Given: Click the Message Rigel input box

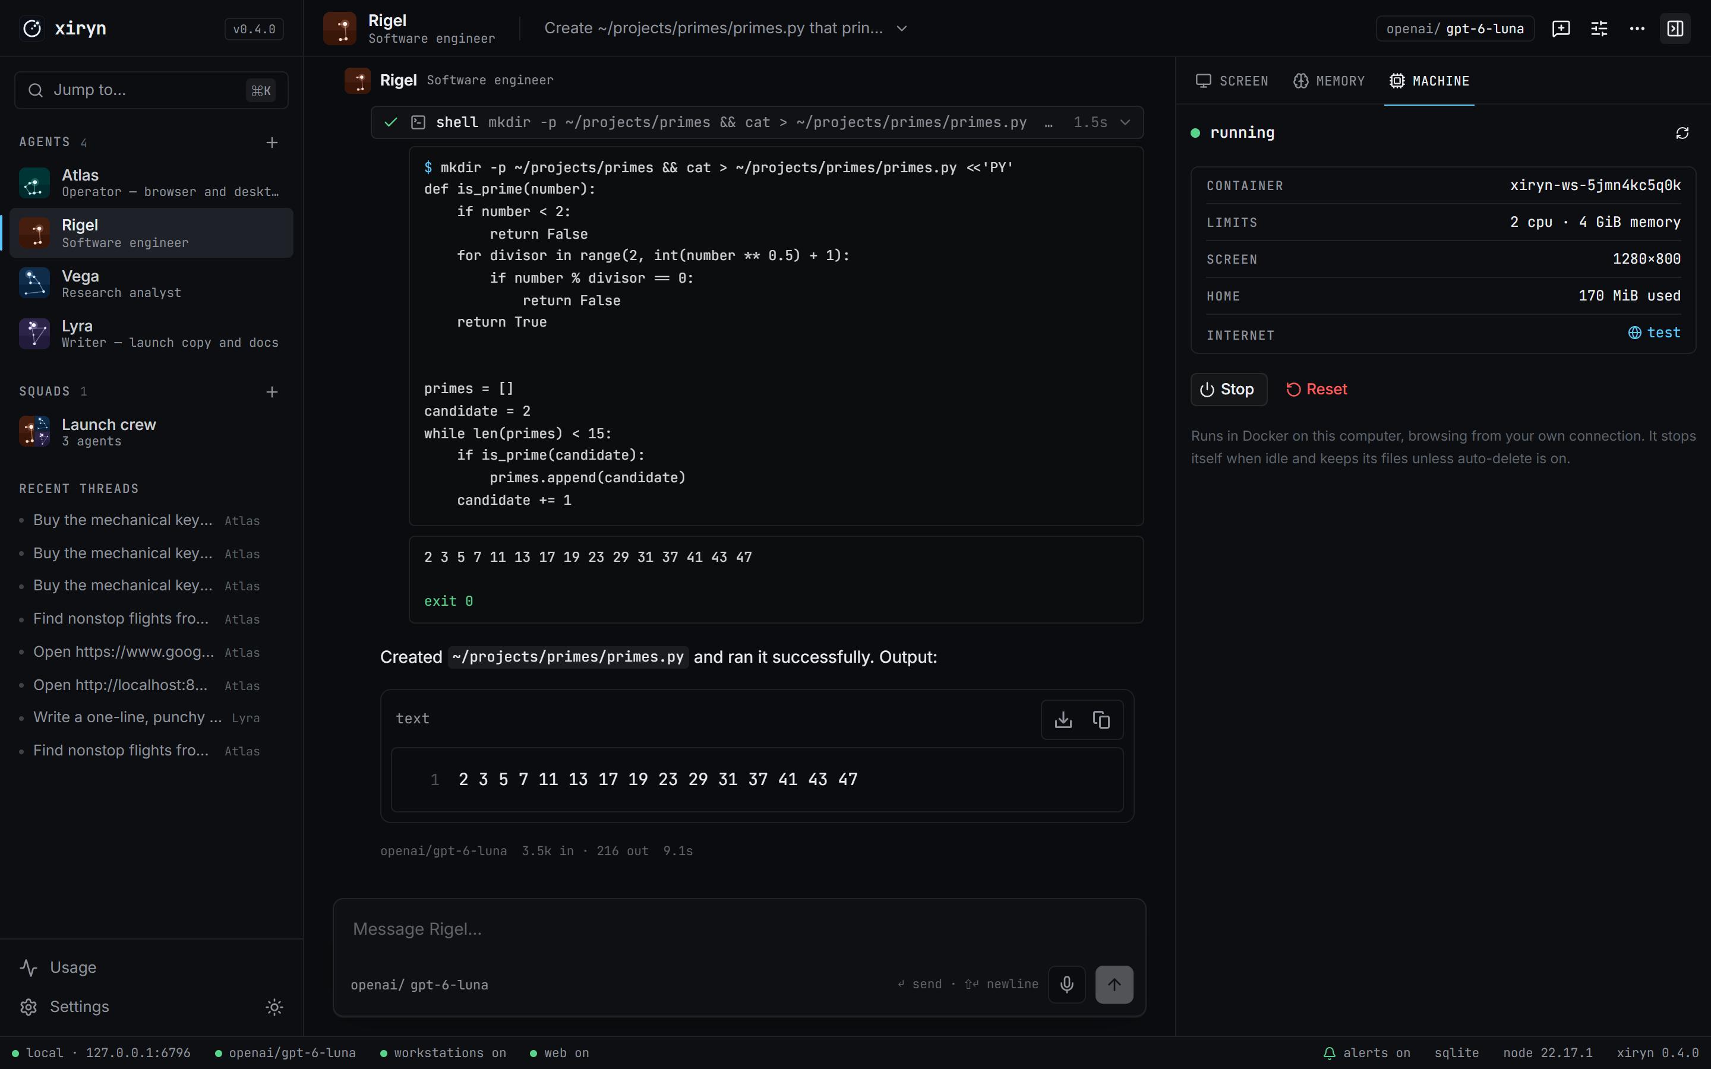Looking at the screenshot, I should pos(739,929).
